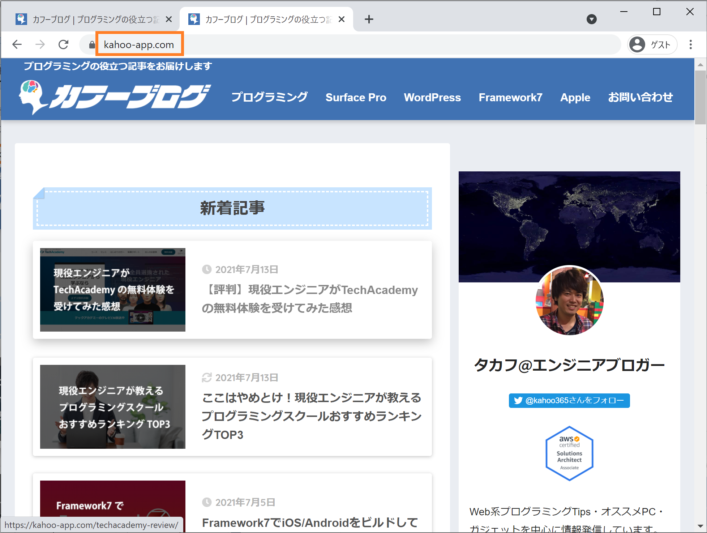Open the ゲスト profile menu
The image size is (707, 533).
click(652, 44)
